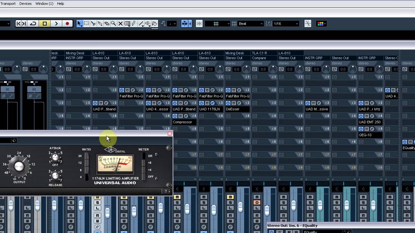Set 1176LN meter to +8

pos(144,163)
